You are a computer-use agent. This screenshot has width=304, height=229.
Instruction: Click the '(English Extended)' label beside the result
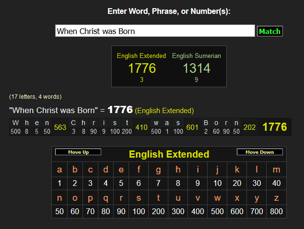coord(164,111)
